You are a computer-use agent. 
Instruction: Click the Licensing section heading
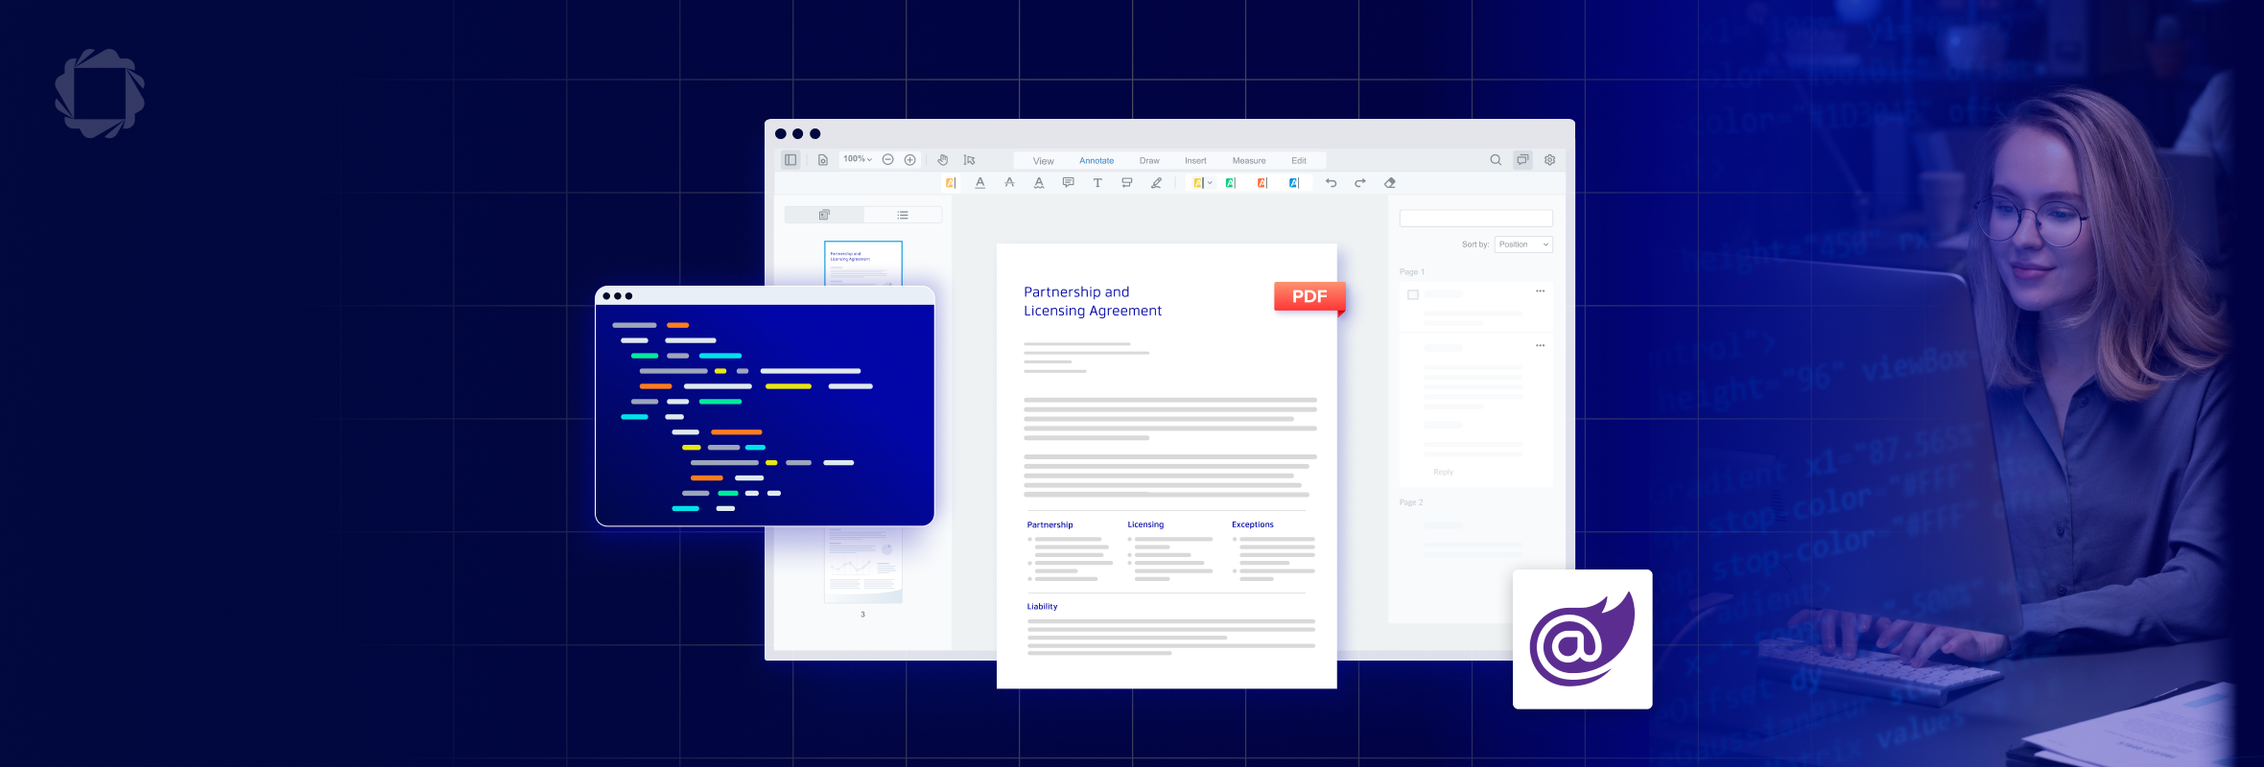point(1145,525)
